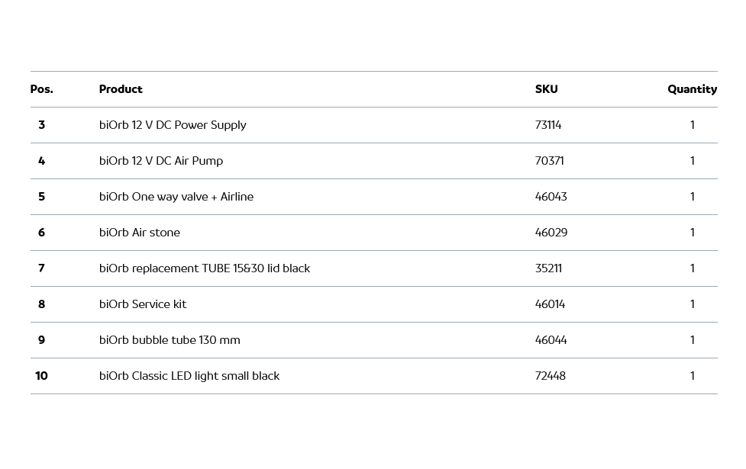Open biOrb Classic LED light small black
This screenshot has width=746, height=469.
tap(189, 376)
